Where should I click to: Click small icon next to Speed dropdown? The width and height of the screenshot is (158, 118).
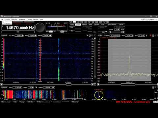36,88
